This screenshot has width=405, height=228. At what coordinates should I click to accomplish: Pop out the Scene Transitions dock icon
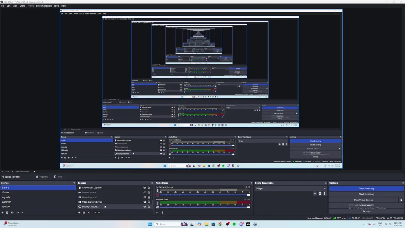(326, 183)
